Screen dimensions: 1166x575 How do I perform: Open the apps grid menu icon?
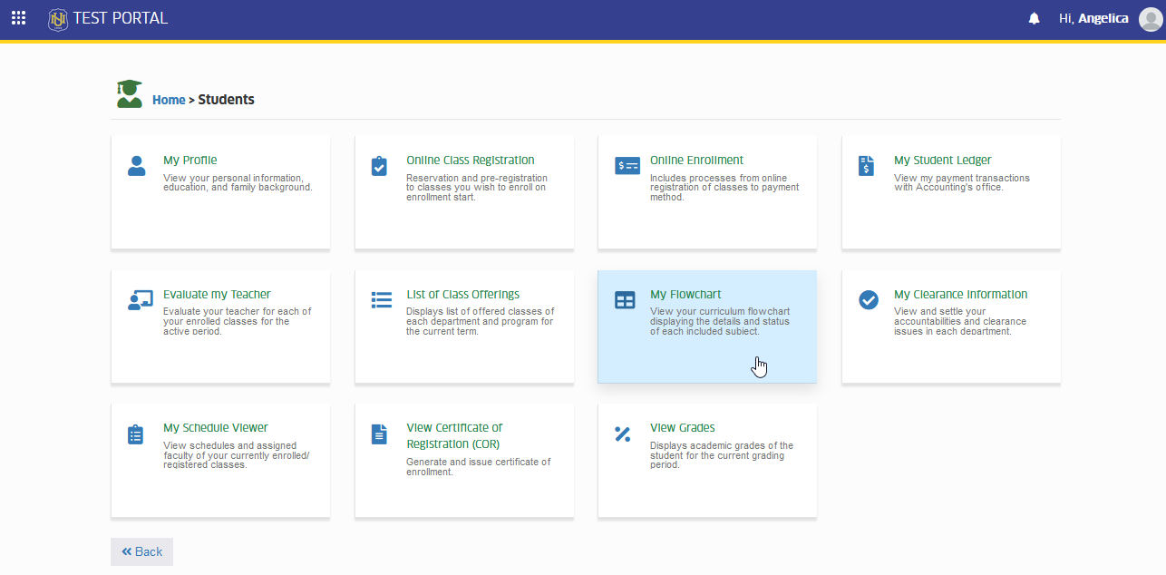(18, 18)
